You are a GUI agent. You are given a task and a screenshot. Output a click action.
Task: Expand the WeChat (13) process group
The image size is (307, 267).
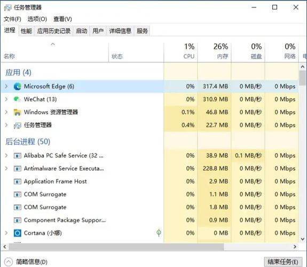tap(6, 99)
